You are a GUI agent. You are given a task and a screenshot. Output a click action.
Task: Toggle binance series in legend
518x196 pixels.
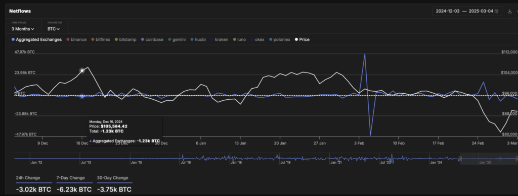point(76,39)
